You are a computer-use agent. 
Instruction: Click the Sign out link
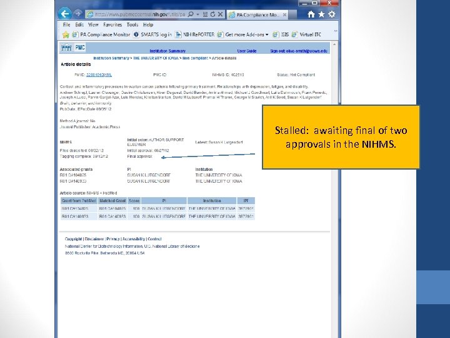[x=299, y=51]
